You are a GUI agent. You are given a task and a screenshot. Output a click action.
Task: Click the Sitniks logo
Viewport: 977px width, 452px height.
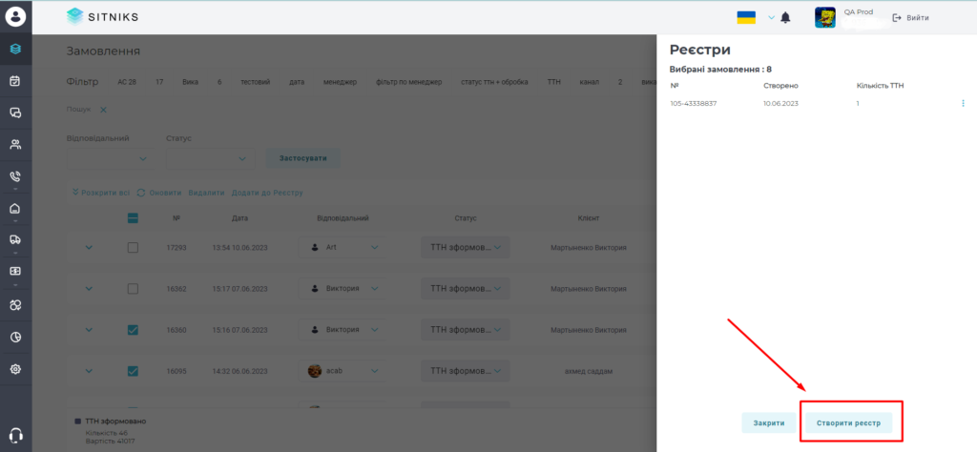click(x=102, y=17)
